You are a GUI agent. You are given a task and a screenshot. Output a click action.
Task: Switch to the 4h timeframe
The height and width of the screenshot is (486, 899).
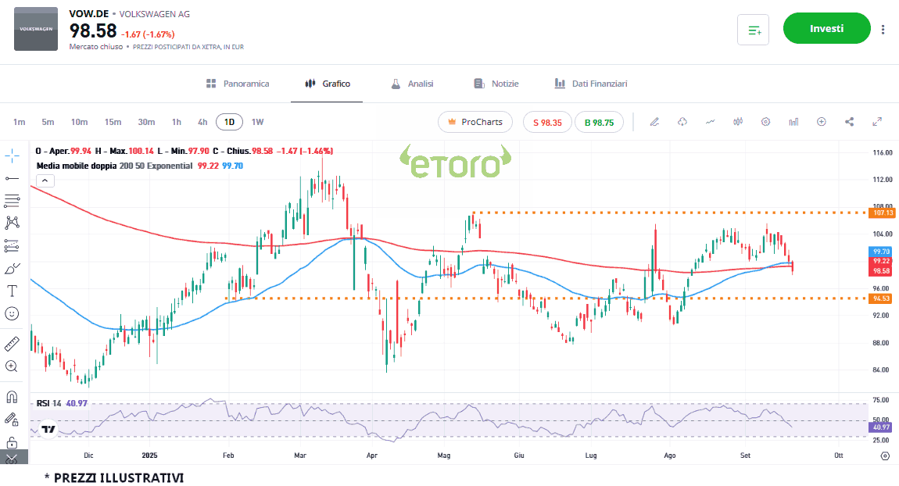[202, 122]
